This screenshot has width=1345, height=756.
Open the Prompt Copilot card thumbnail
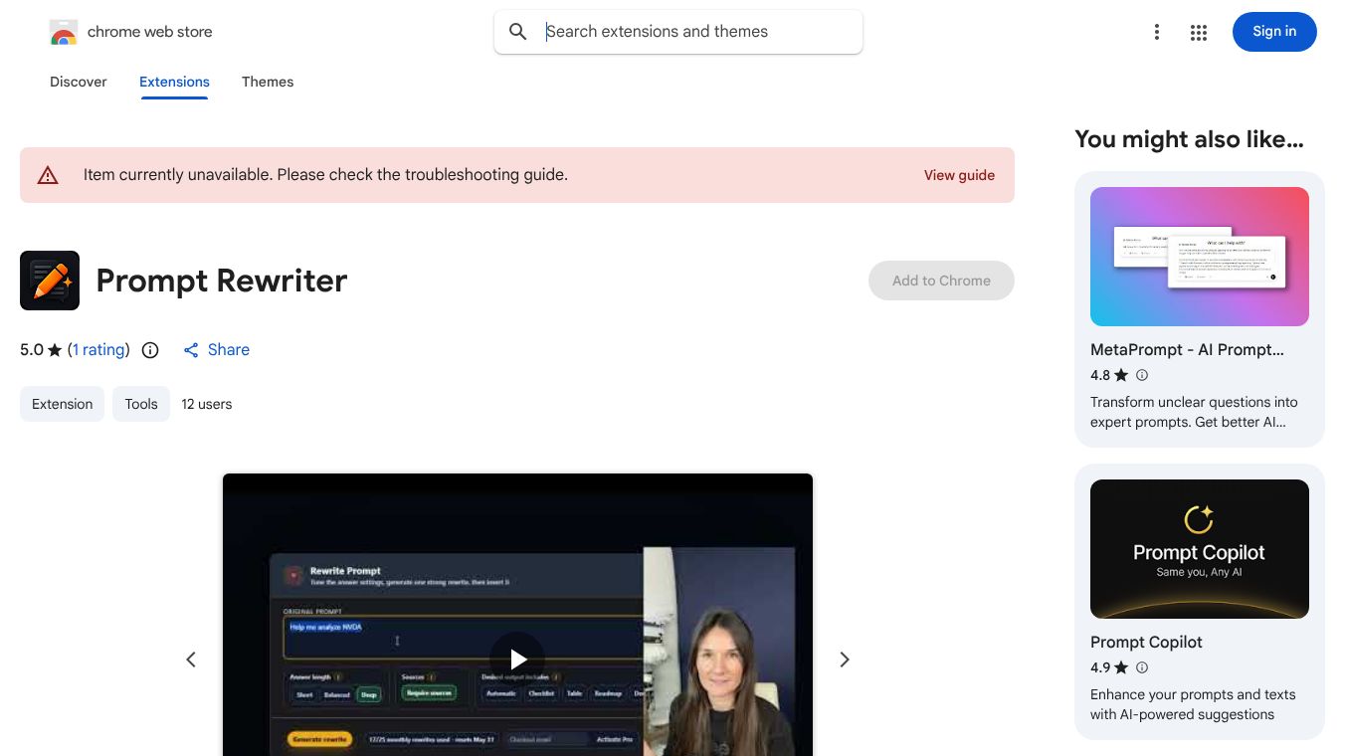1200,549
